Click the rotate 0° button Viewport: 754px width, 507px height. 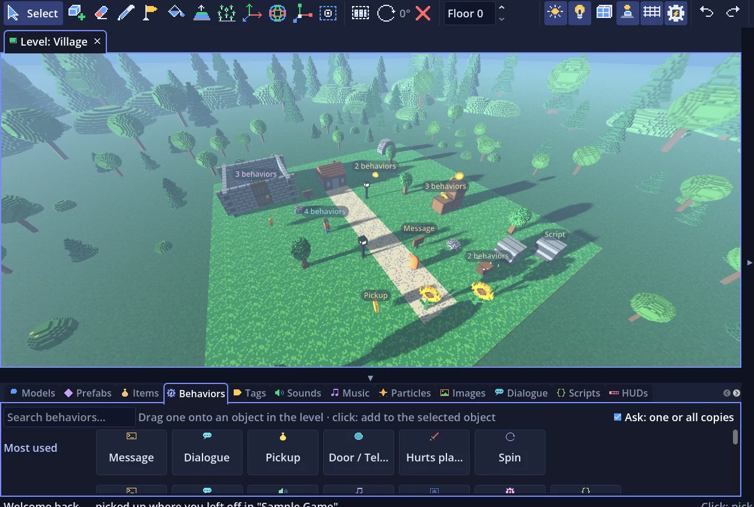tap(393, 13)
